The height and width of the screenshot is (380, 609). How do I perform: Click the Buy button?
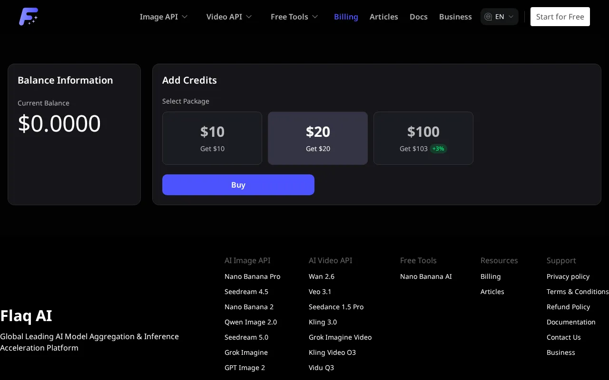(x=238, y=185)
